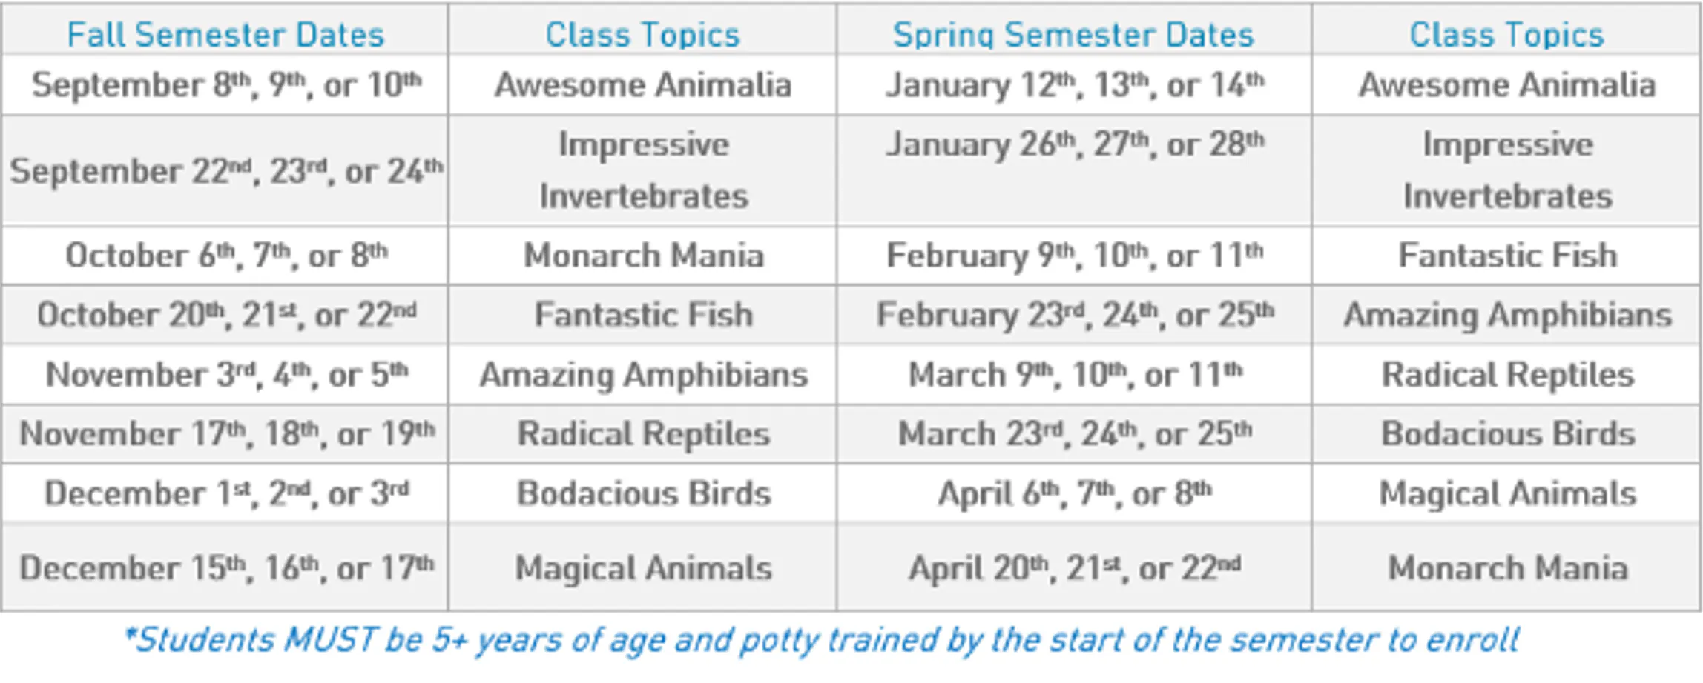Select the September 8th, 9th, or 10th cell

coord(226,84)
